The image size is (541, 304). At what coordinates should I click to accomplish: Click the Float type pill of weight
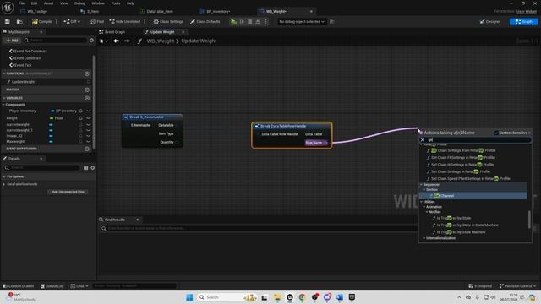point(57,118)
